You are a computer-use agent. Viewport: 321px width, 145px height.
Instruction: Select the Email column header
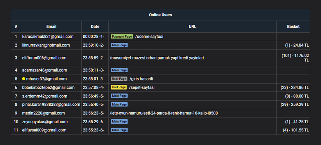(51, 26)
